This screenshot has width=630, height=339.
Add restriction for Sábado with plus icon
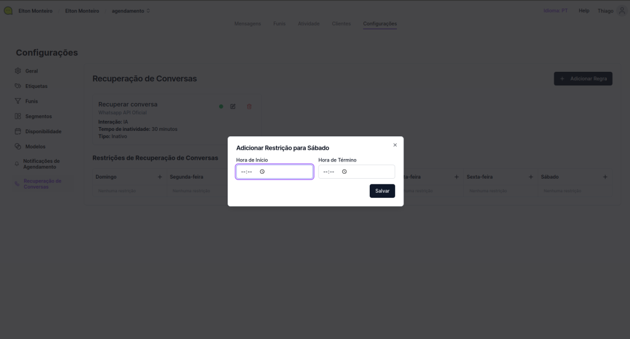605,177
